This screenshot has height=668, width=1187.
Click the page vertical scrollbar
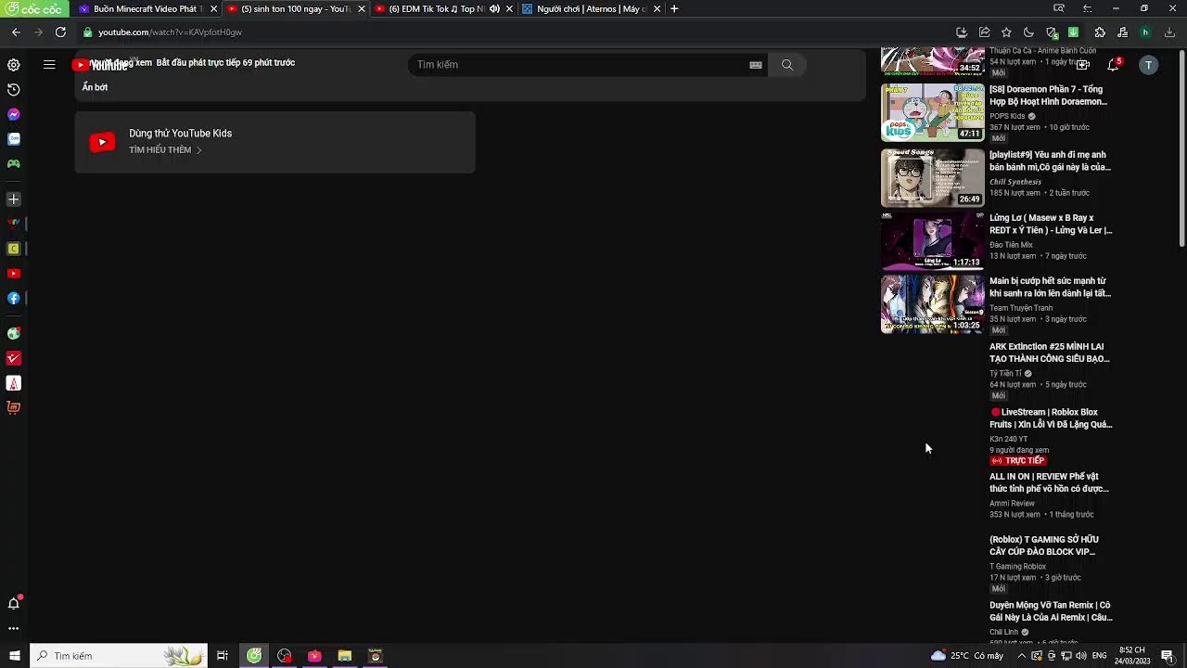point(1181,148)
